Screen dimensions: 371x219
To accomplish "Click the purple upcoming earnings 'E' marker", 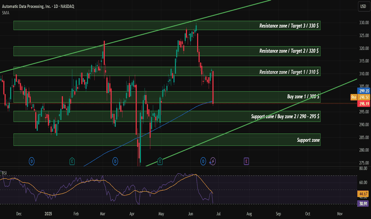I will pyautogui.click(x=246, y=162).
